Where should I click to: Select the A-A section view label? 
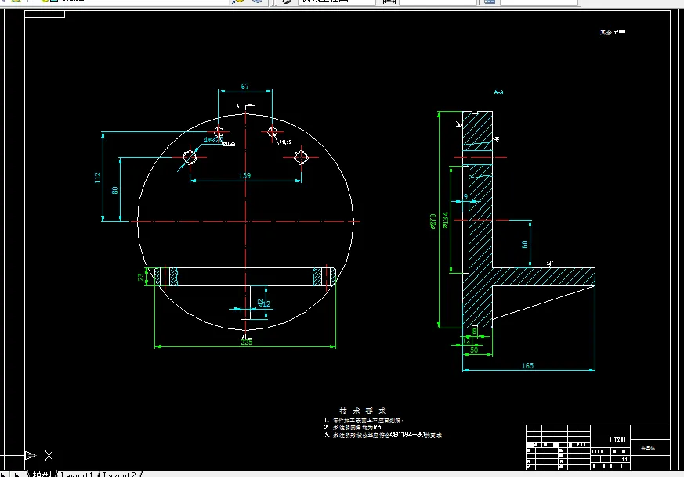click(x=498, y=91)
